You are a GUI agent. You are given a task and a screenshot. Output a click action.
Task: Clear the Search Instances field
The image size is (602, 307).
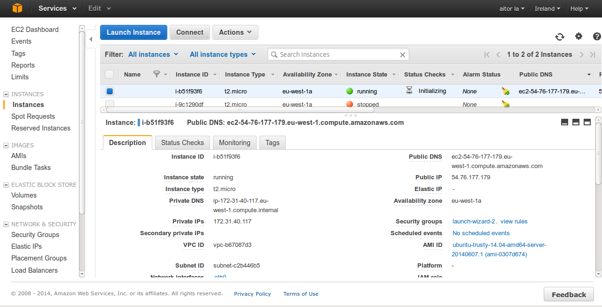pyautogui.click(x=402, y=55)
